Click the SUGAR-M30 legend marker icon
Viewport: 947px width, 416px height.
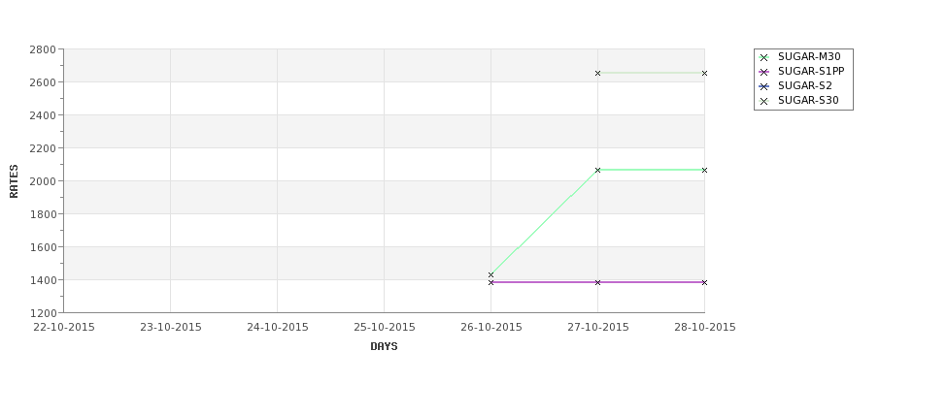click(763, 57)
